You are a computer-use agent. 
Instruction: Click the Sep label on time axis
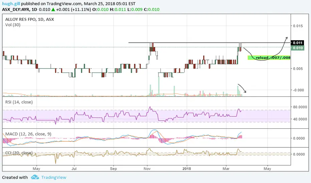(x=113, y=169)
